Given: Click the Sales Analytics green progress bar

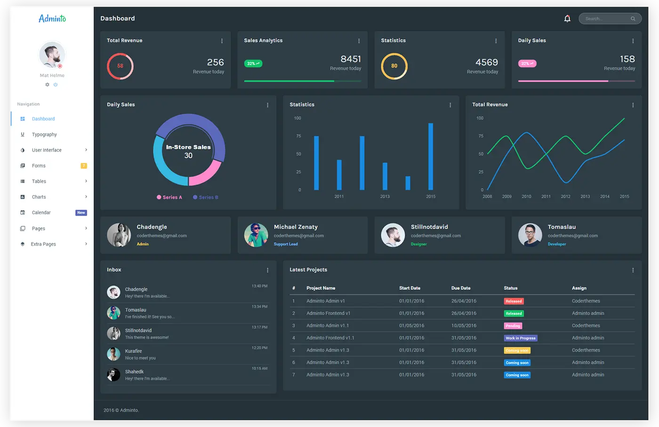Looking at the screenshot, I should point(303,81).
